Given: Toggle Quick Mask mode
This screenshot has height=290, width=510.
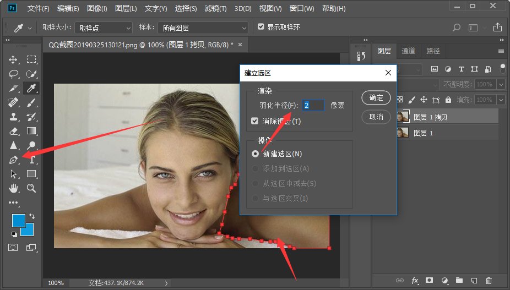Looking at the screenshot, I should coord(13,248).
